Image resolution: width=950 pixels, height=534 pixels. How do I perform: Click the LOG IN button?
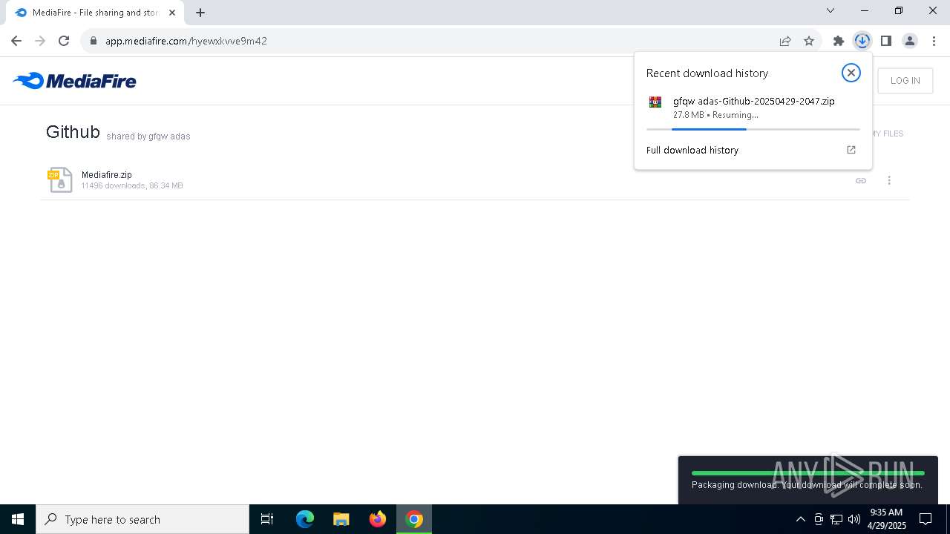click(x=905, y=81)
